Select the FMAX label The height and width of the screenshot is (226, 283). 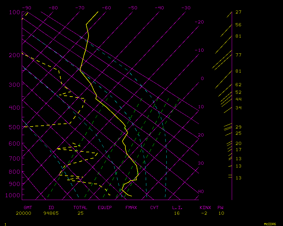(x=131, y=208)
